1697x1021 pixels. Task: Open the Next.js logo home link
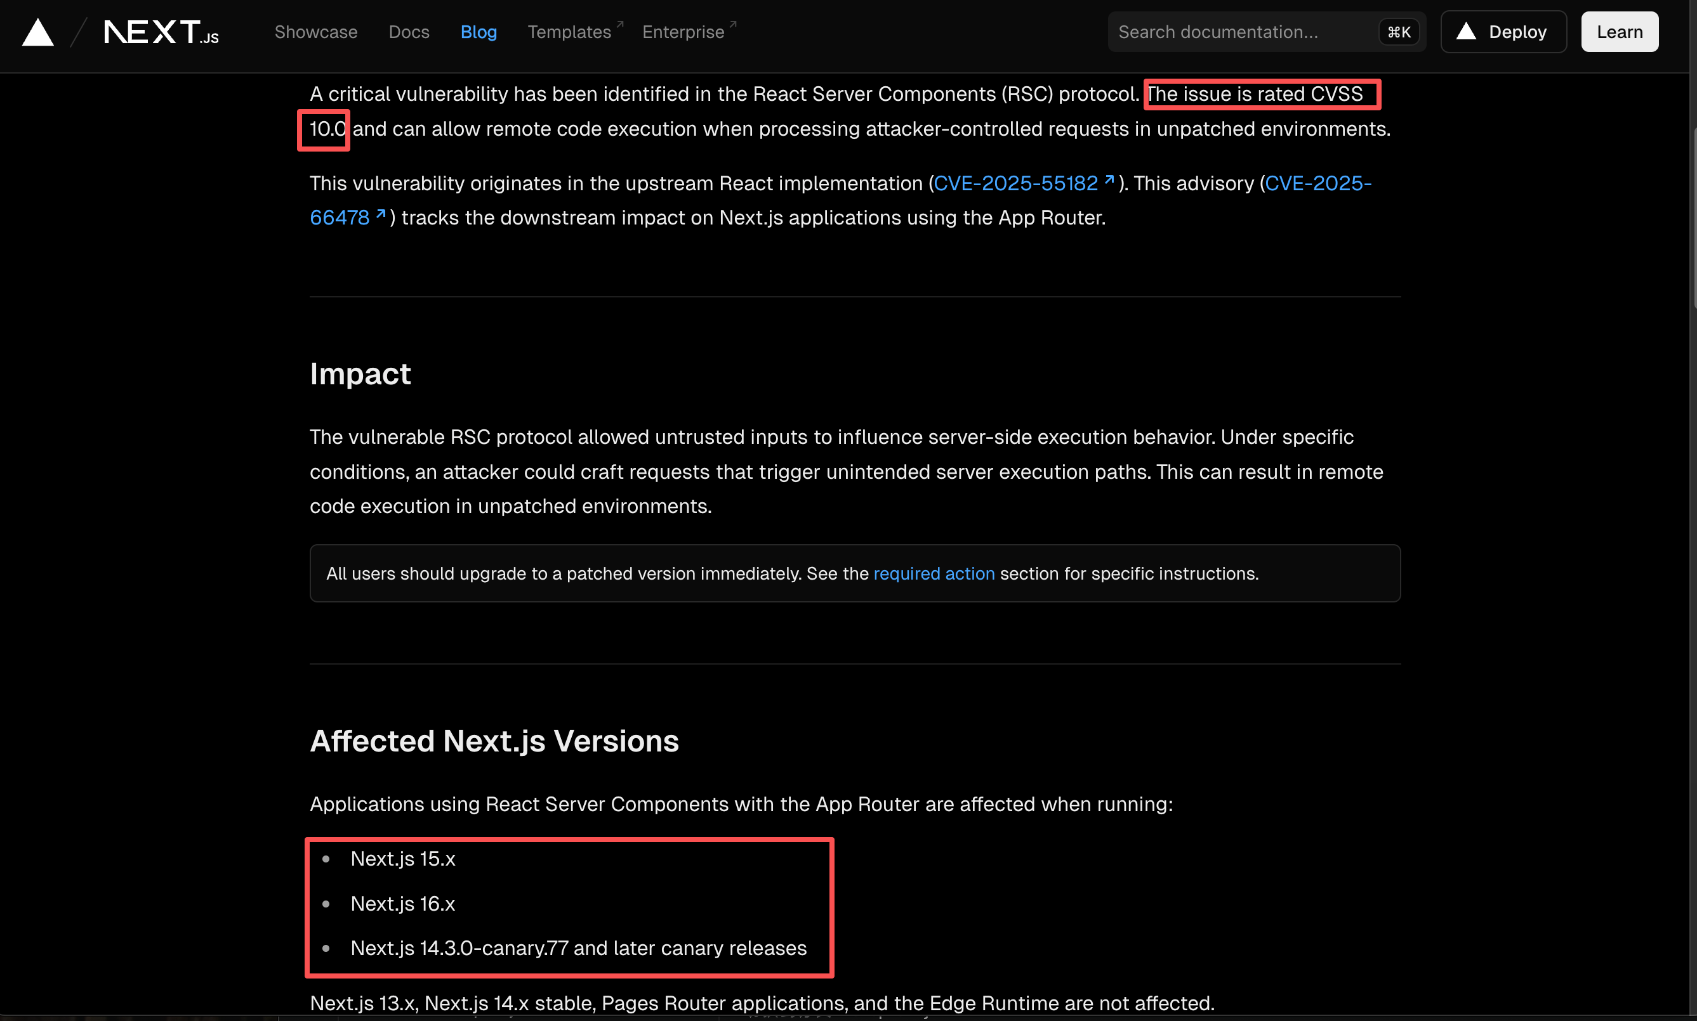click(161, 32)
